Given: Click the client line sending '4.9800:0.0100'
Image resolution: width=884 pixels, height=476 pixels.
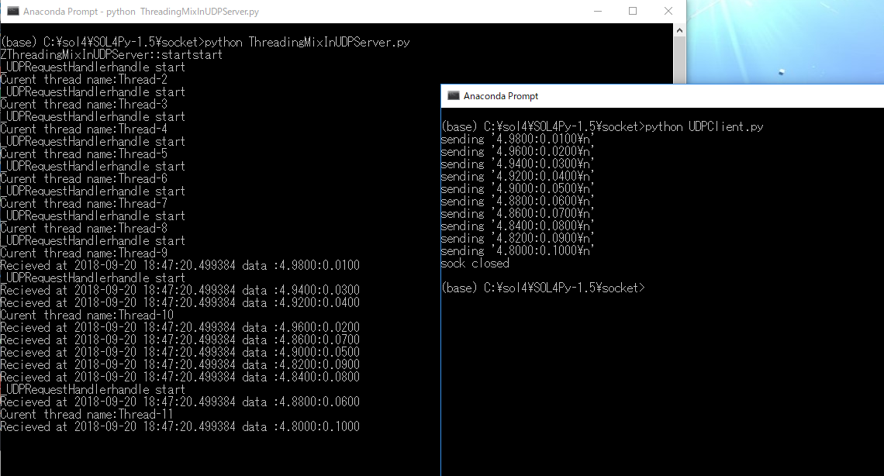Looking at the screenshot, I should [517, 139].
